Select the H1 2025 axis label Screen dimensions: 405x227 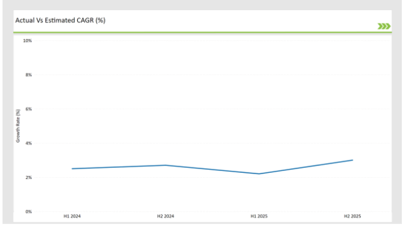pos(259,216)
